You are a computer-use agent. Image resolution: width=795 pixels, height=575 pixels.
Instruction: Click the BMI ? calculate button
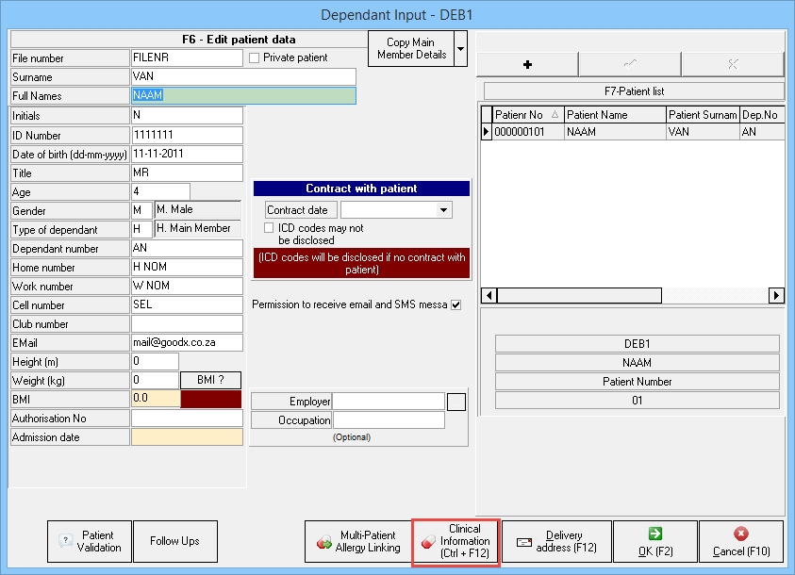[210, 381]
